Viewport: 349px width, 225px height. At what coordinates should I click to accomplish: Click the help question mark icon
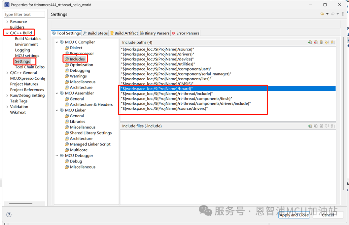9,215
